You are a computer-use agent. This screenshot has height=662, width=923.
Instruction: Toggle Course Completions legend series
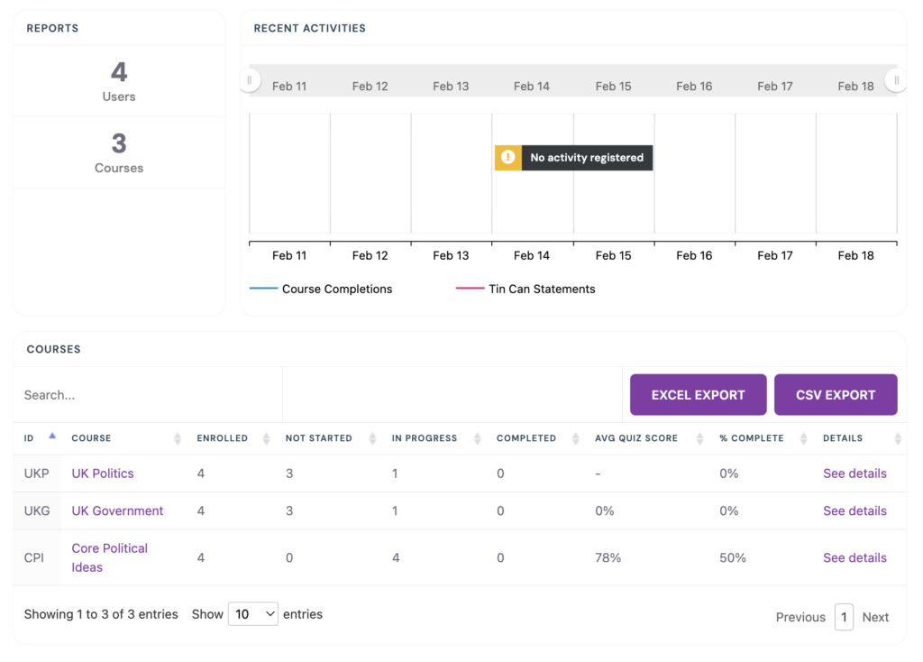321,289
